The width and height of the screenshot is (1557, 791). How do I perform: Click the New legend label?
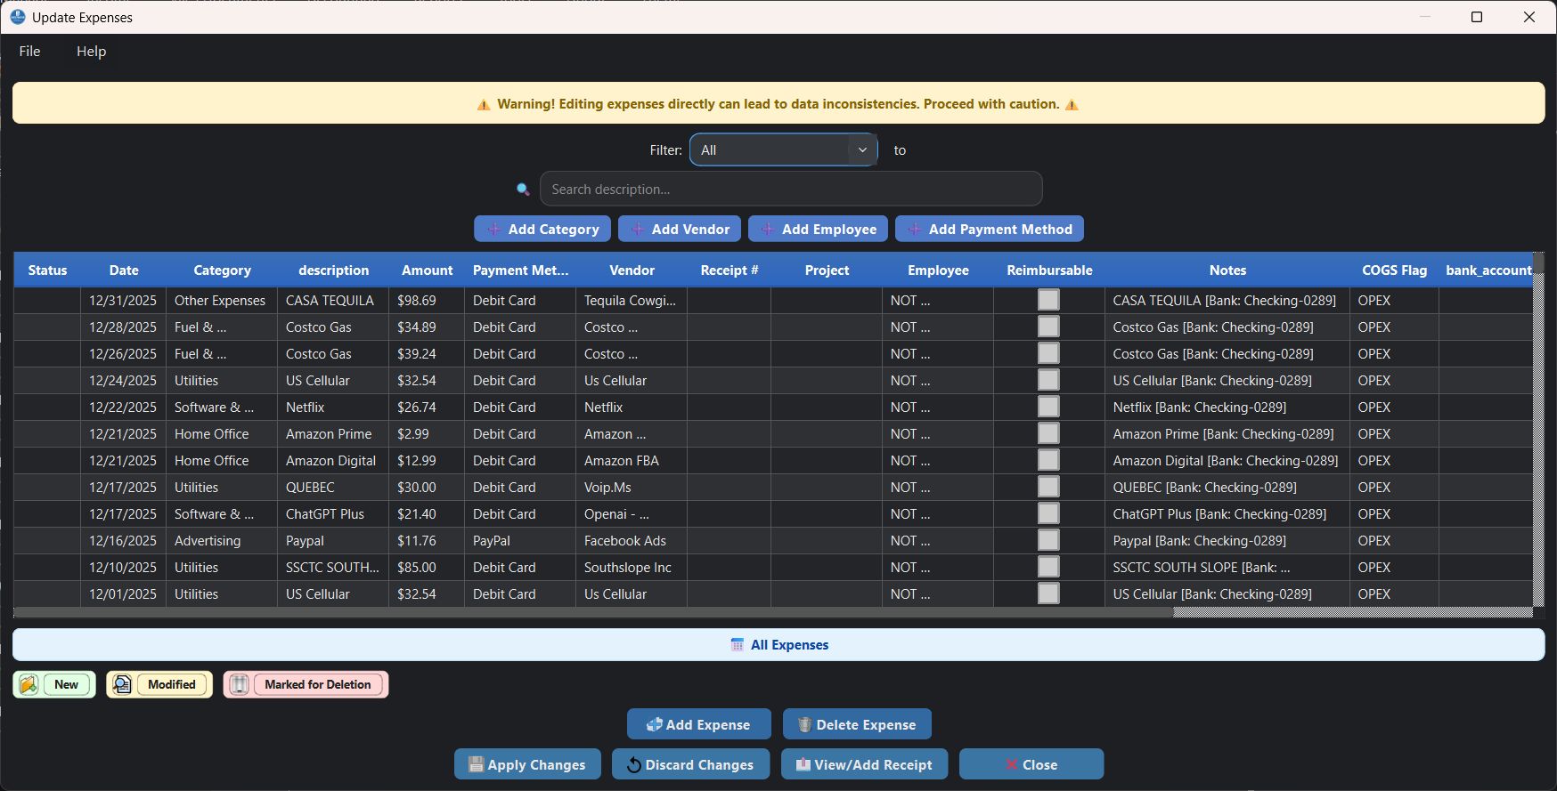click(x=66, y=684)
